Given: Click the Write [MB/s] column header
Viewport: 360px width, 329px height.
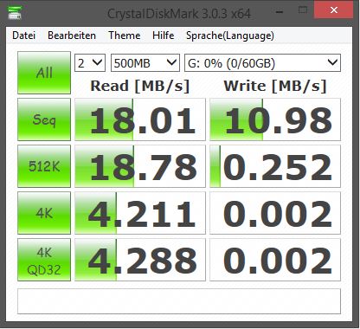Looking at the screenshot, I should pos(275,86).
